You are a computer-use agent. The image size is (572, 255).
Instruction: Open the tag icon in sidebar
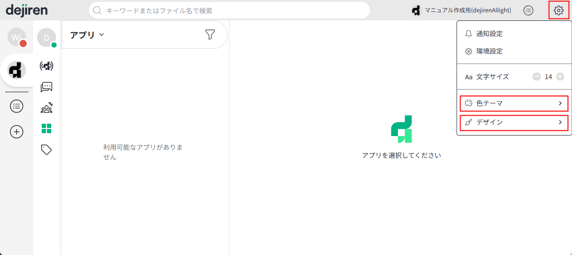[46, 150]
